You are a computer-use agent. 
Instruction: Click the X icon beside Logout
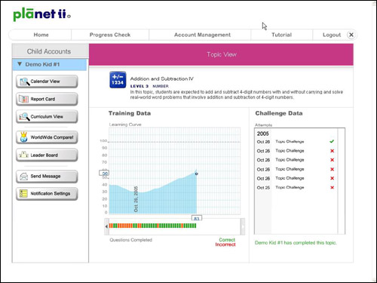(351, 35)
